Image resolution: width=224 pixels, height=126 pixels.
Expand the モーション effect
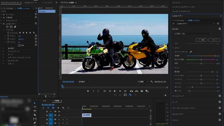1,14
